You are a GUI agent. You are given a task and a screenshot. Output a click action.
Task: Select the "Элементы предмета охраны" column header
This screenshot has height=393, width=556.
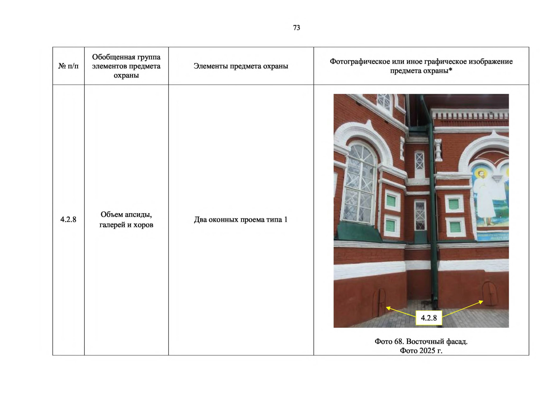click(x=241, y=66)
